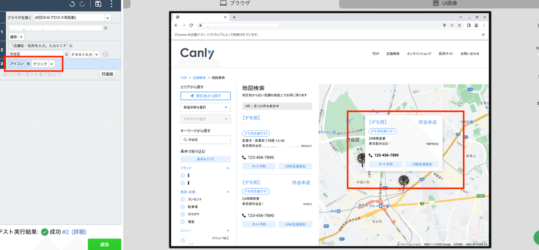Click the Chrome reload button

tap(191, 25)
